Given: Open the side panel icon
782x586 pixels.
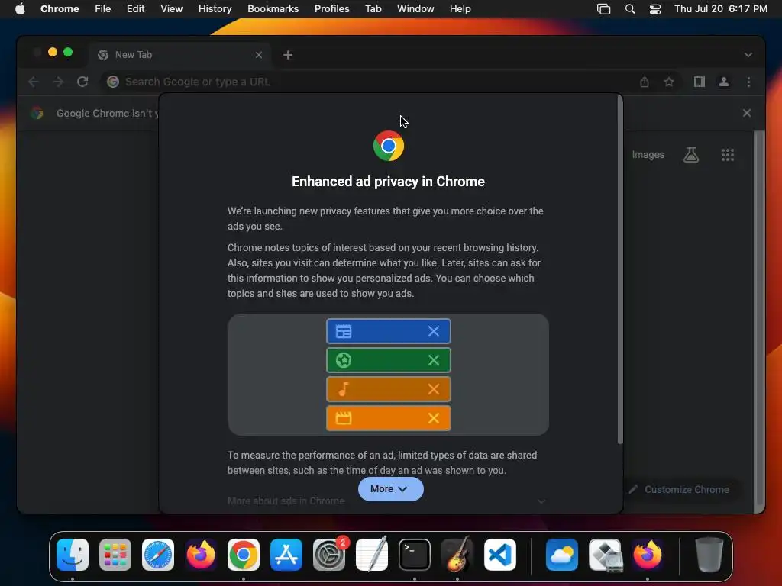Looking at the screenshot, I should [700, 82].
